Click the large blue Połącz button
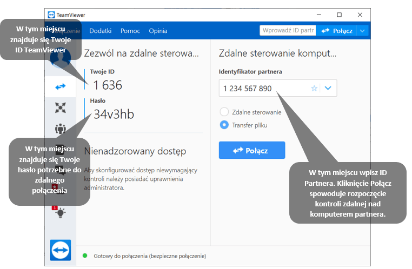 (x=252, y=150)
